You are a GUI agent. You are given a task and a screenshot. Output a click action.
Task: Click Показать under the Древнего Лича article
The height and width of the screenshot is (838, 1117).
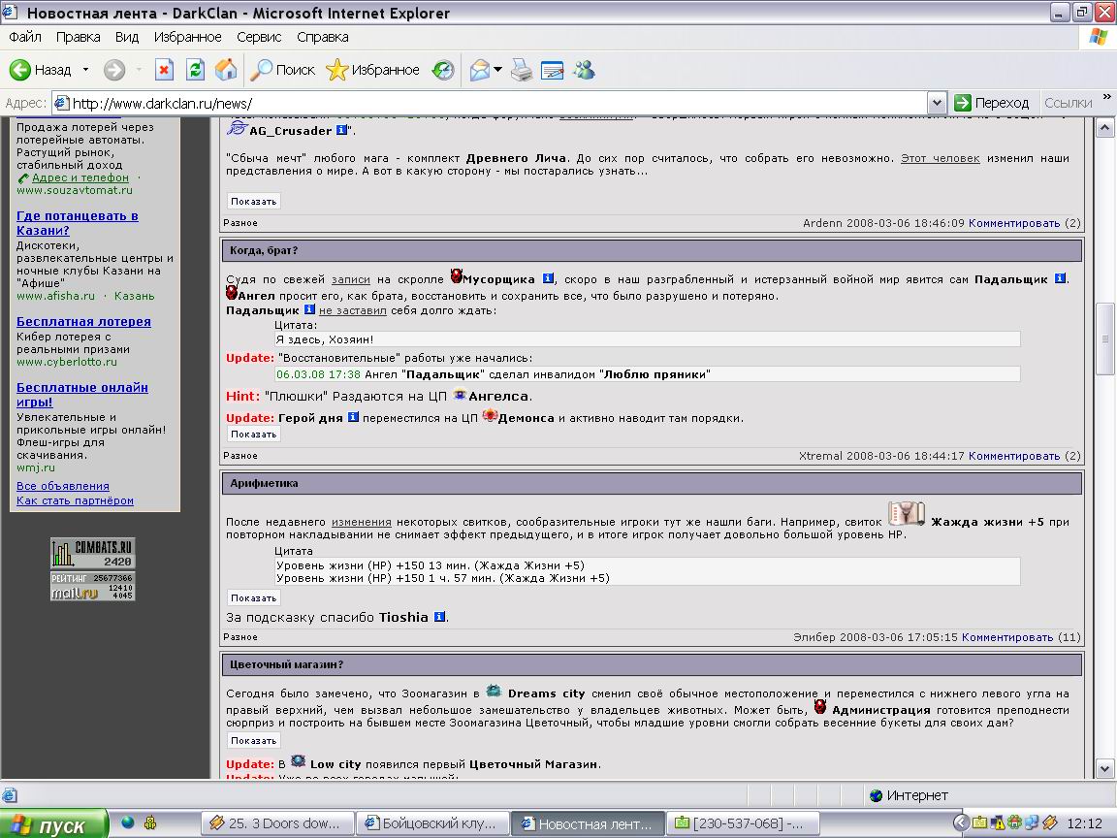tap(254, 202)
